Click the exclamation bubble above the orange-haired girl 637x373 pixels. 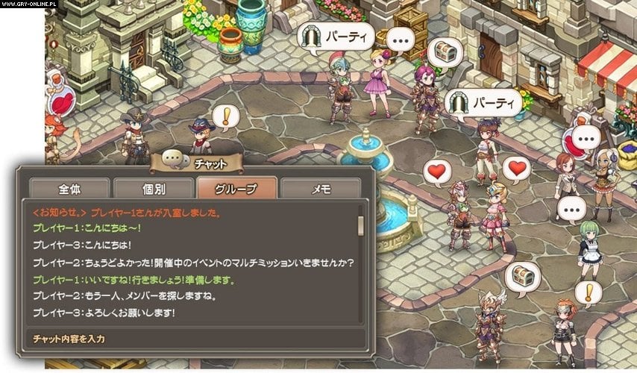coord(588,292)
